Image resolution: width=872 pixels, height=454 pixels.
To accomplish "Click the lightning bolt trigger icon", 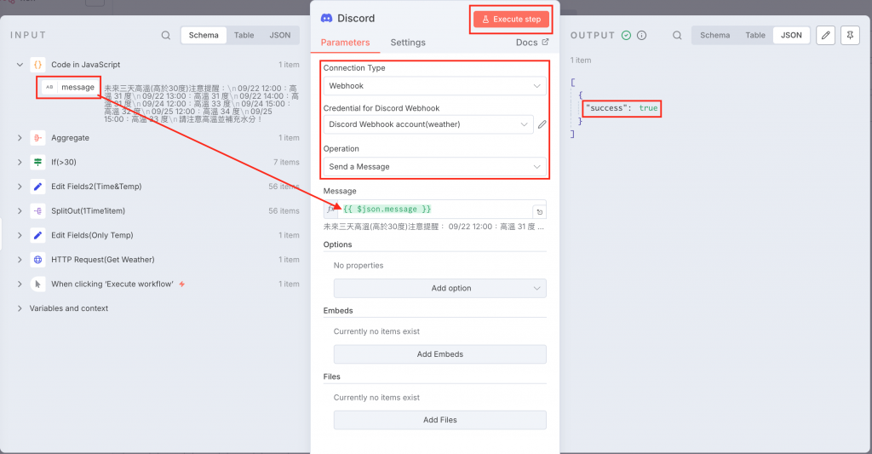I will (182, 284).
